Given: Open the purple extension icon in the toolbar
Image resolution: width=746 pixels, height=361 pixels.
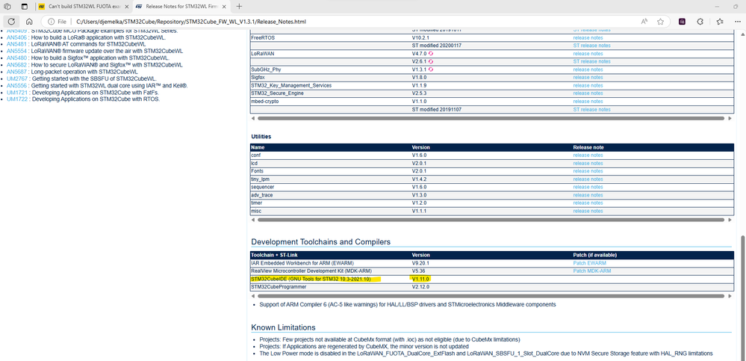Looking at the screenshot, I should tap(682, 22).
